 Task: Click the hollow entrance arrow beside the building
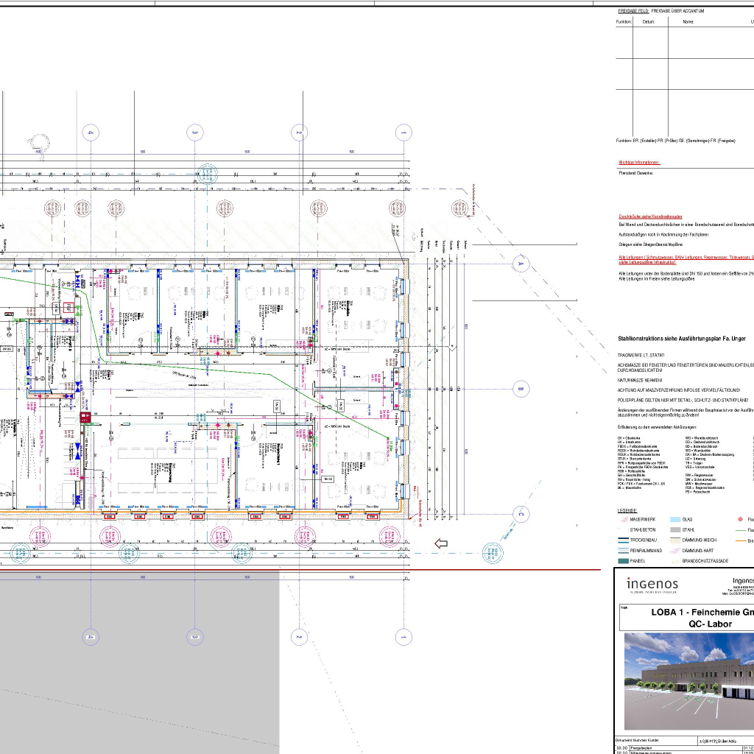point(442,543)
